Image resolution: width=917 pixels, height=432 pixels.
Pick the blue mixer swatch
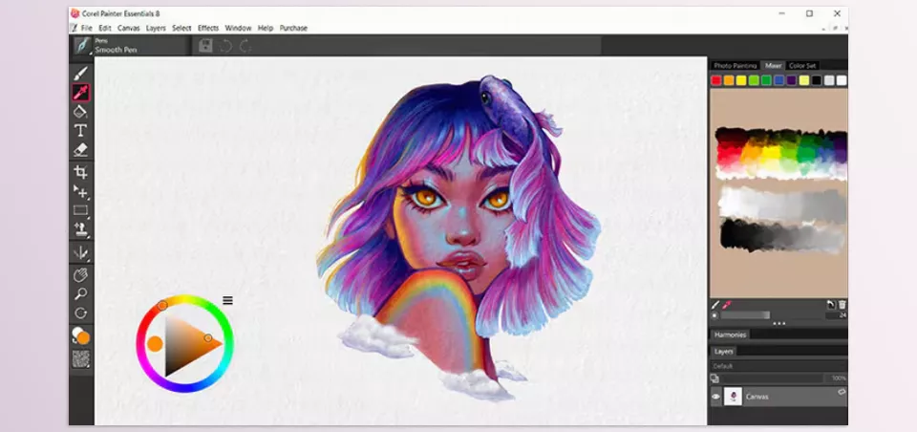[779, 81]
